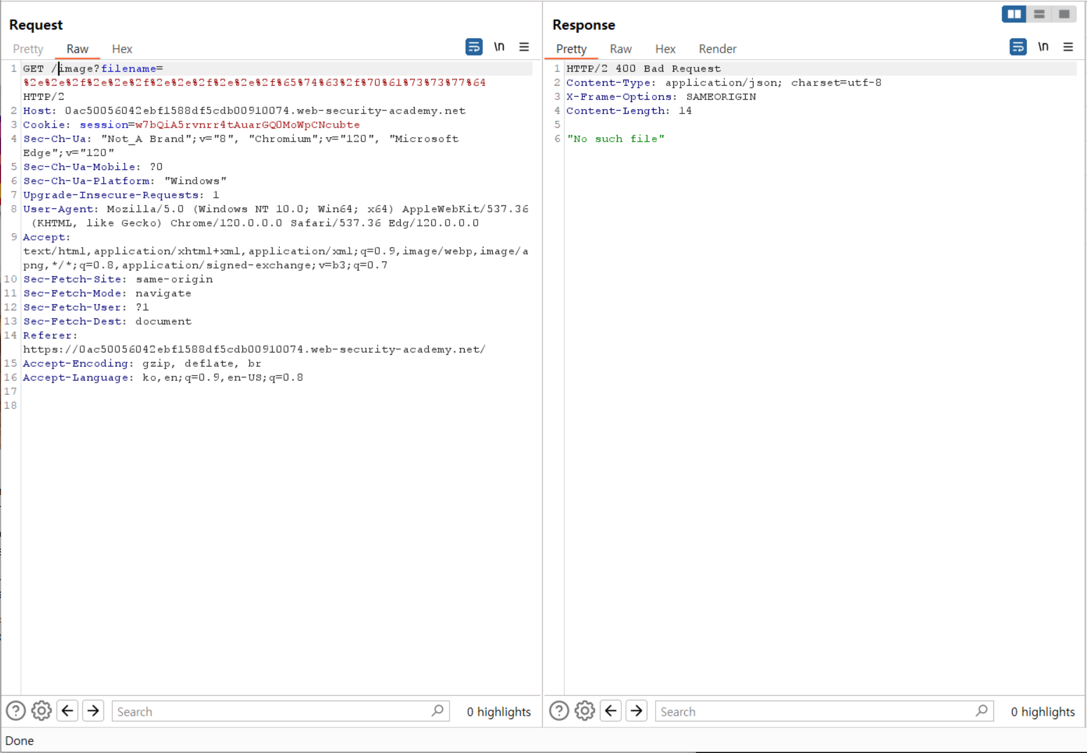
Task: Open Request panel hamburger options menu
Action: coord(524,47)
